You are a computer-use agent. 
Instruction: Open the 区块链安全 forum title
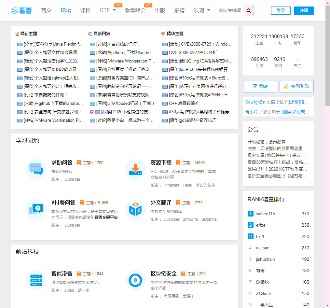coord(163,274)
